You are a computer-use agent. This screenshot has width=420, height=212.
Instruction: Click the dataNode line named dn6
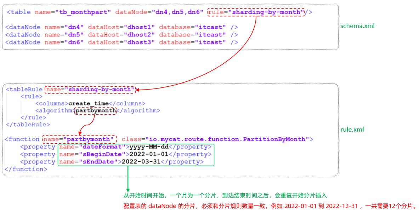[x=121, y=42]
